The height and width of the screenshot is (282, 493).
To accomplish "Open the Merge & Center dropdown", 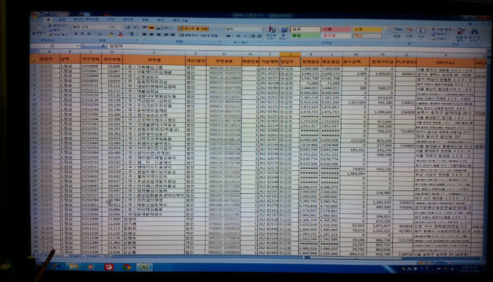I will point(220,35).
